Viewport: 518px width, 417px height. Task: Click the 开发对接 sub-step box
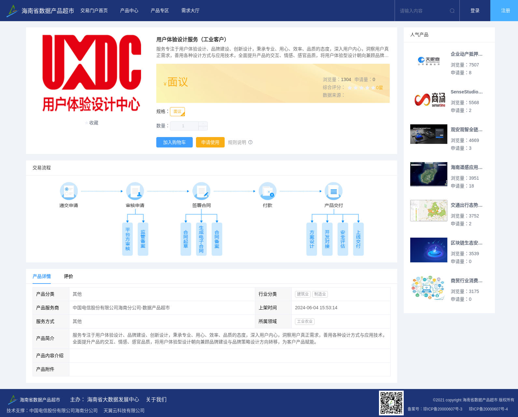(x=327, y=239)
